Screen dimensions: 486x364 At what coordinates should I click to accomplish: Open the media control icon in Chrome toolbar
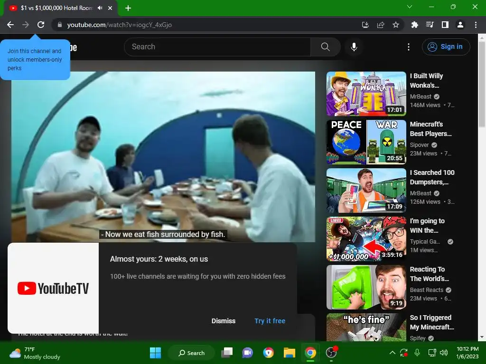tap(430, 25)
